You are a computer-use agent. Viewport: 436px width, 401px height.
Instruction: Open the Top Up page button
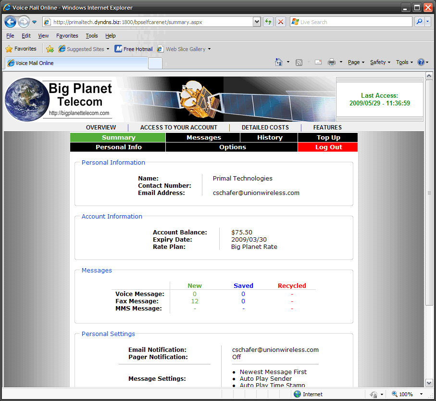point(328,138)
